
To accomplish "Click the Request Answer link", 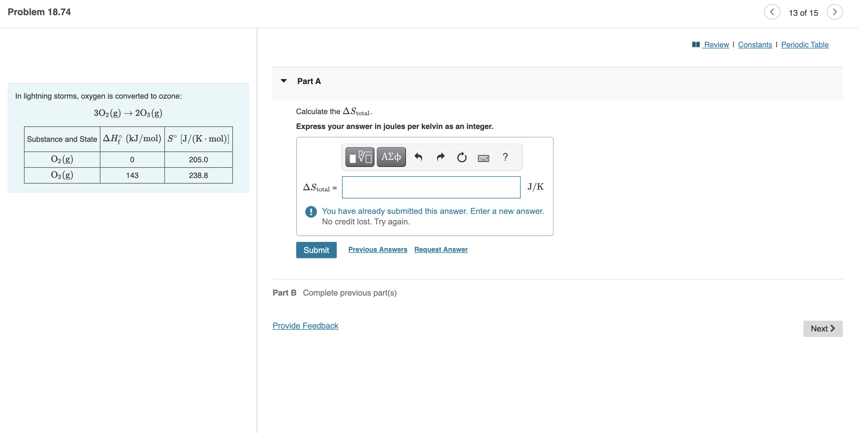I will click(441, 249).
